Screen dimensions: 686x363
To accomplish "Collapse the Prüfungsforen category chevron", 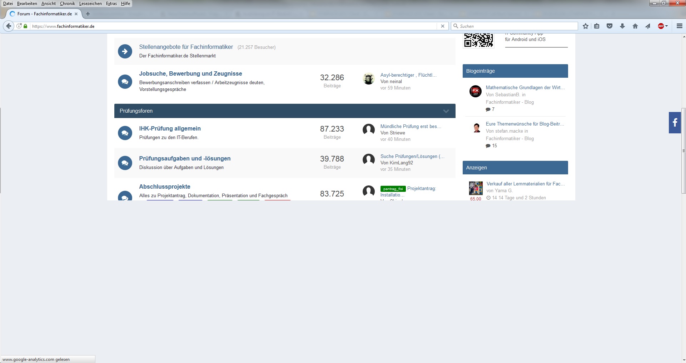I will pyautogui.click(x=446, y=111).
